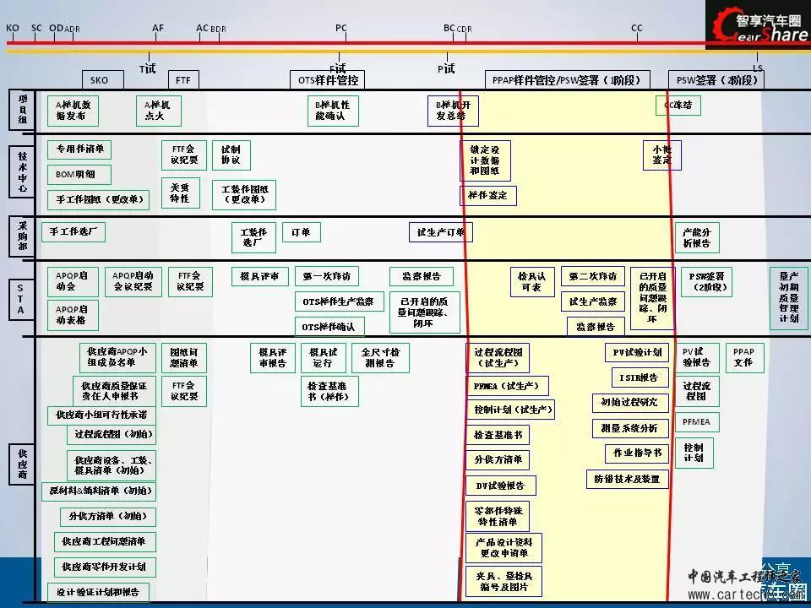811x608 pixels.
Task: Open the 量产初期质量管理计划 box
Action: click(788, 296)
